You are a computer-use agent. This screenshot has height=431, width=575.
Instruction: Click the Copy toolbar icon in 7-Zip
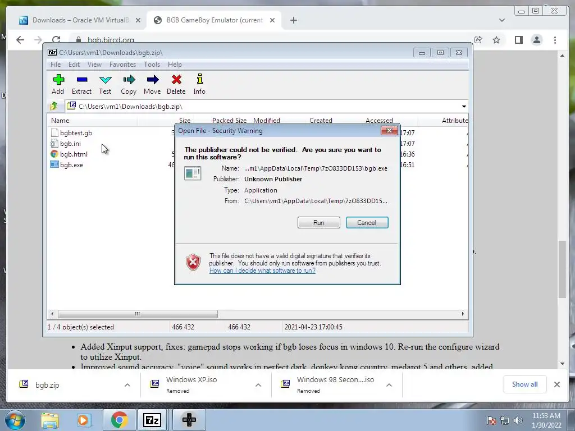129,84
